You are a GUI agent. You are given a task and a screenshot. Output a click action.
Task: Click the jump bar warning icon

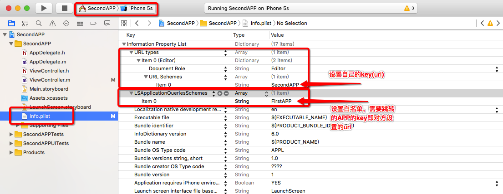(490, 23)
